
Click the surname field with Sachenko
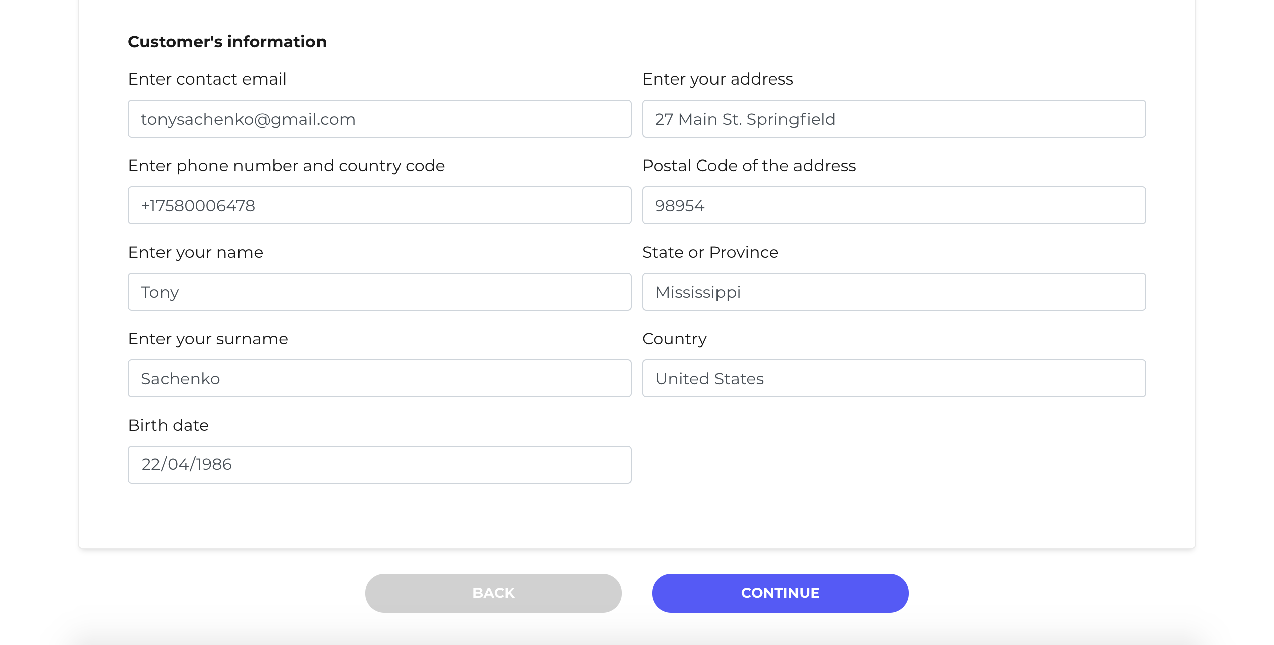(x=379, y=378)
